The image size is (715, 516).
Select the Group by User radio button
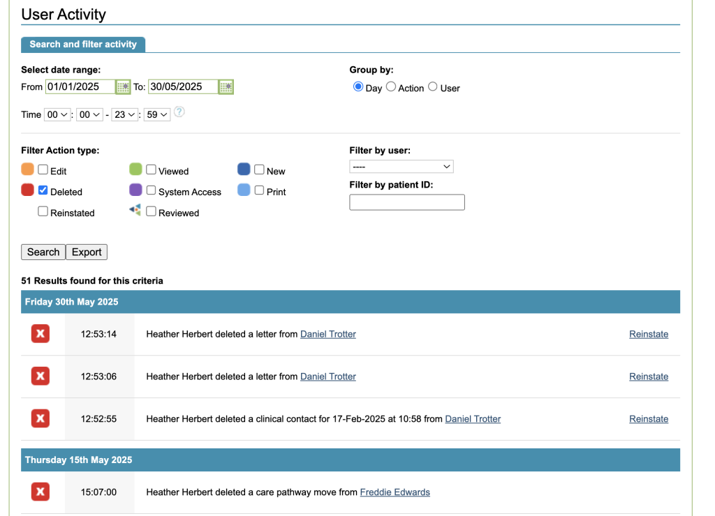433,87
